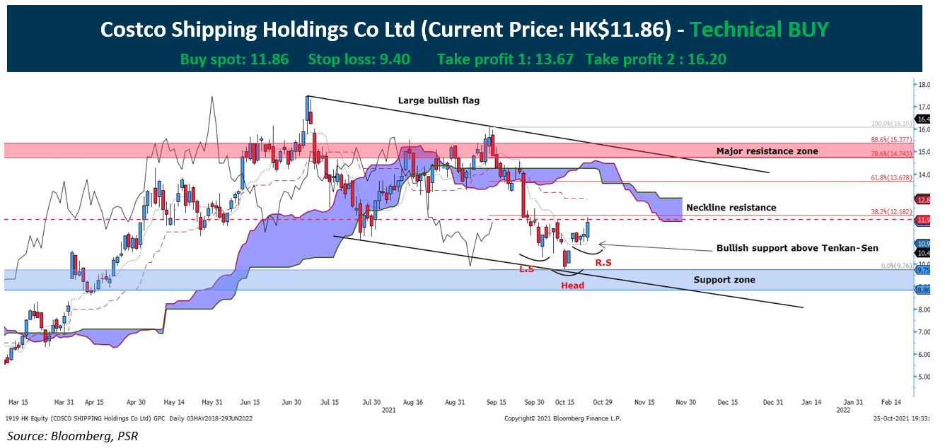Click the 'Take profit 1: 13.67' value
945x448 pixels.
505,59
